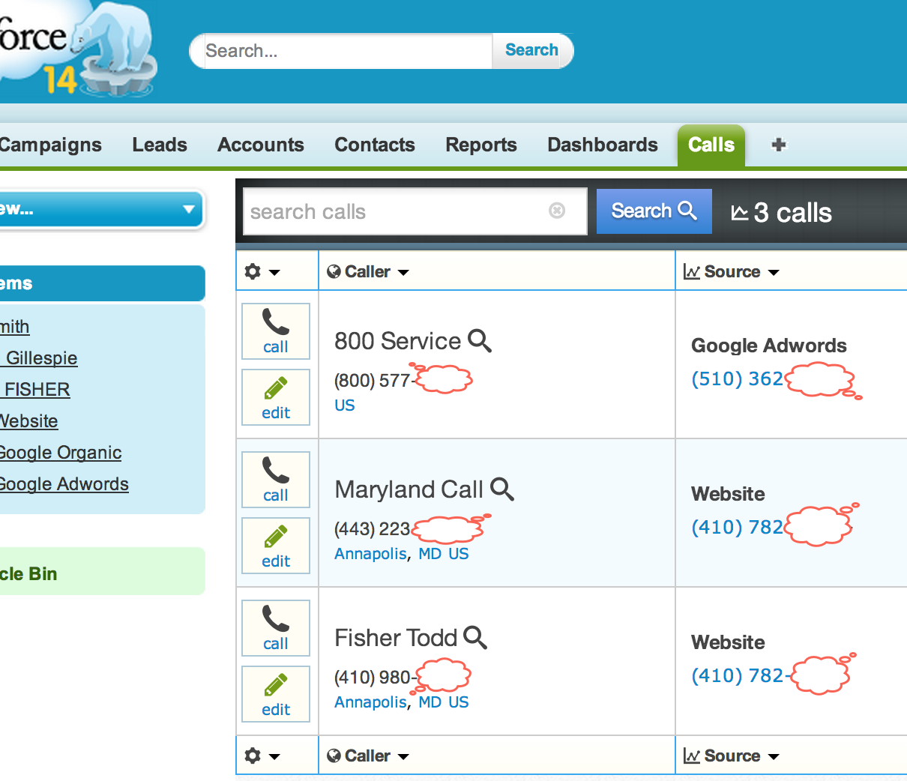Click the magnifier icon next to 800 Service

[480, 340]
